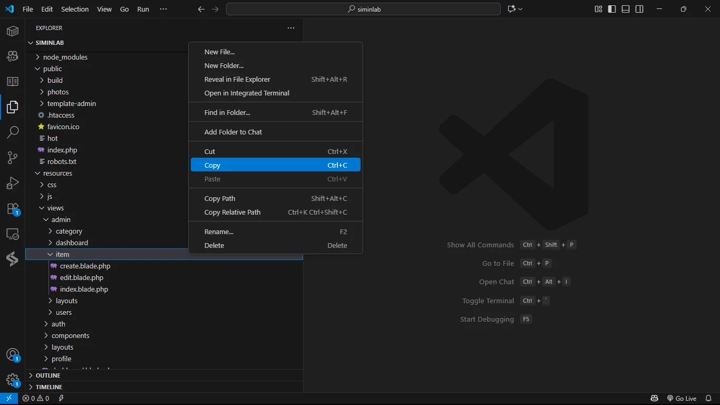Open the Extensions view icon
This screenshot has width=720, height=405.
pos(13,209)
